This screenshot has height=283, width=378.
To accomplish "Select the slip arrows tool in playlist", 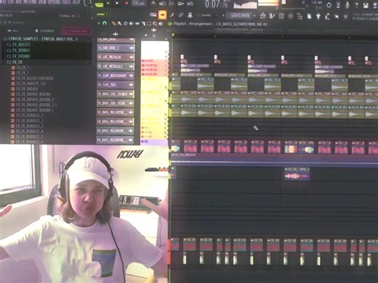I will pyautogui.click(x=137, y=23).
